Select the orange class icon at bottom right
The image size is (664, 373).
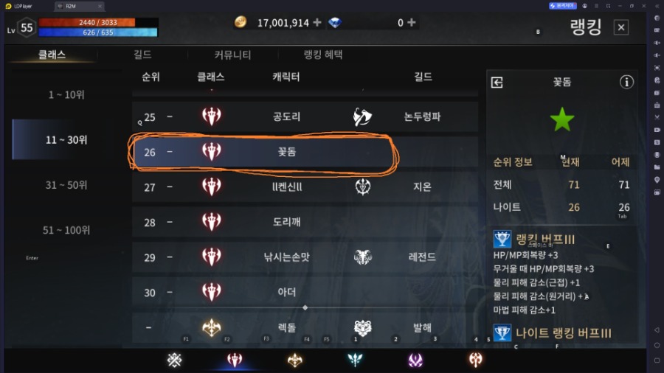pos(476,360)
